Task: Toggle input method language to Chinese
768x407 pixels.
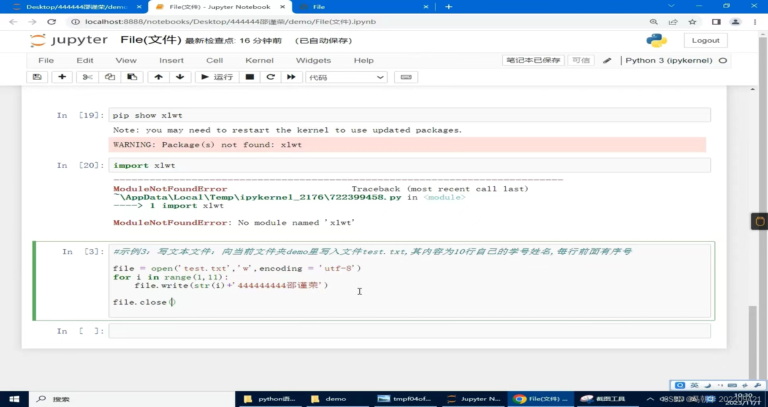Action: pos(694,385)
